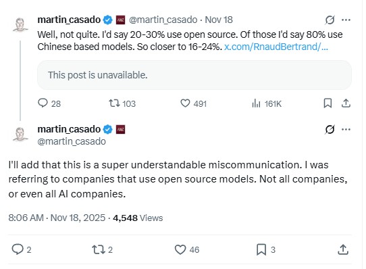Share the first tweet via upload icon
Image resolution: width=366 pixels, height=269 pixels.
pos(346,103)
